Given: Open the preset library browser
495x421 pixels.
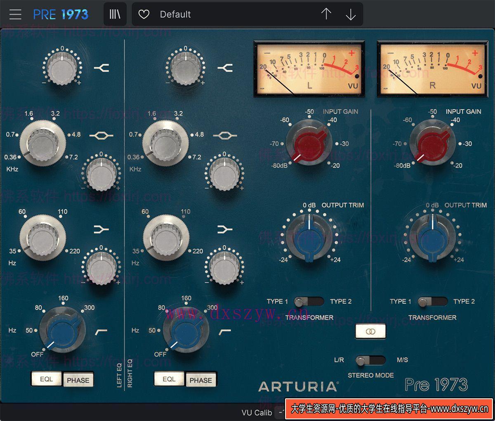Looking at the screenshot, I should (115, 14).
